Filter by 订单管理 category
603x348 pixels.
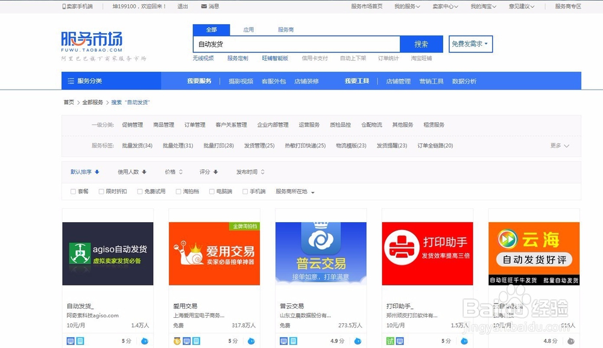(195, 125)
